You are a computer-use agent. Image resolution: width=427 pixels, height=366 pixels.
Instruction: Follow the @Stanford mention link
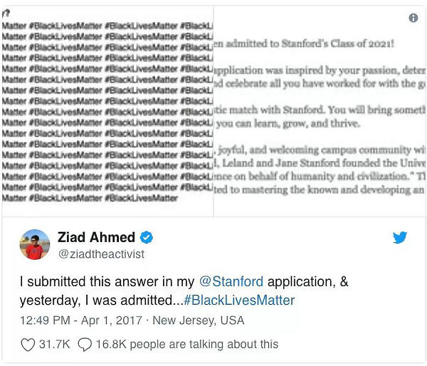coord(231,281)
